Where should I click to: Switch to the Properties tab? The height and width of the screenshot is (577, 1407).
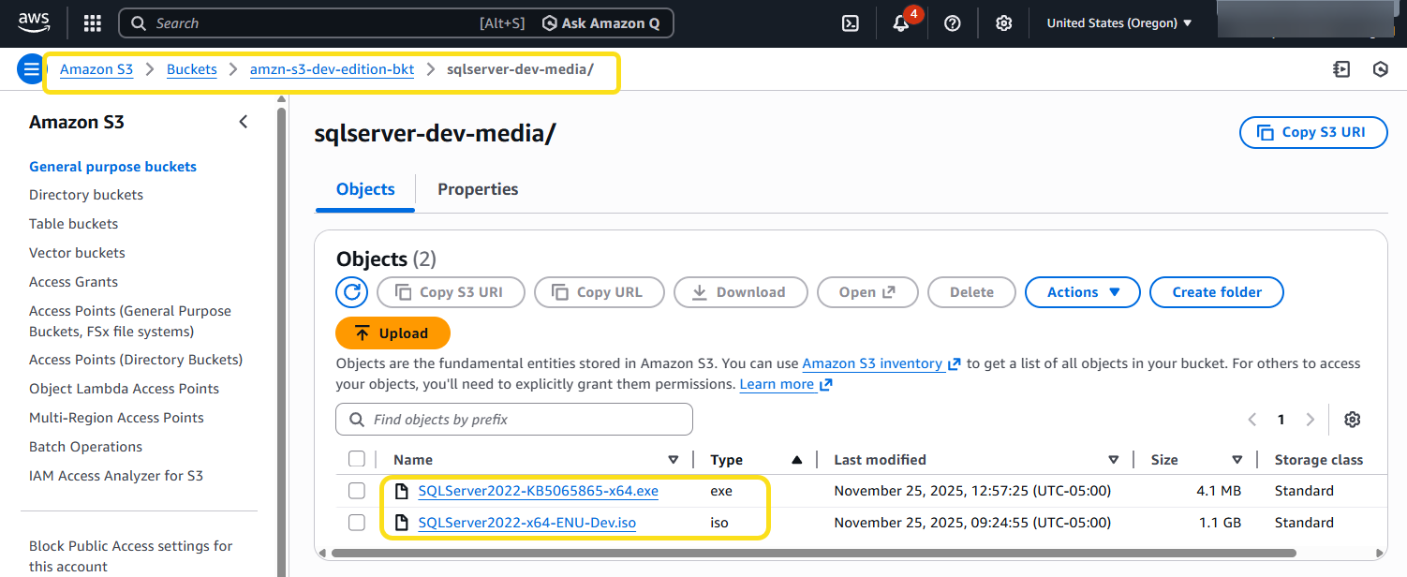pyautogui.click(x=478, y=189)
